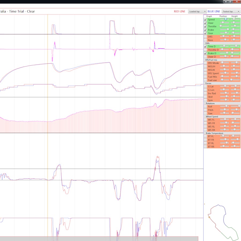Uncheck the Time D diff checkbox
This screenshot has width=241, height=241.
pyautogui.click(x=205, y=46)
